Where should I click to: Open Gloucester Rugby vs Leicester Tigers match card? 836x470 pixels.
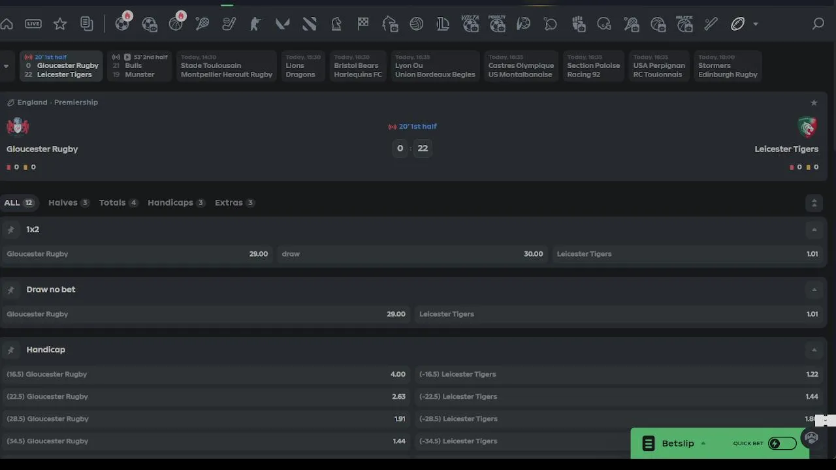61,66
